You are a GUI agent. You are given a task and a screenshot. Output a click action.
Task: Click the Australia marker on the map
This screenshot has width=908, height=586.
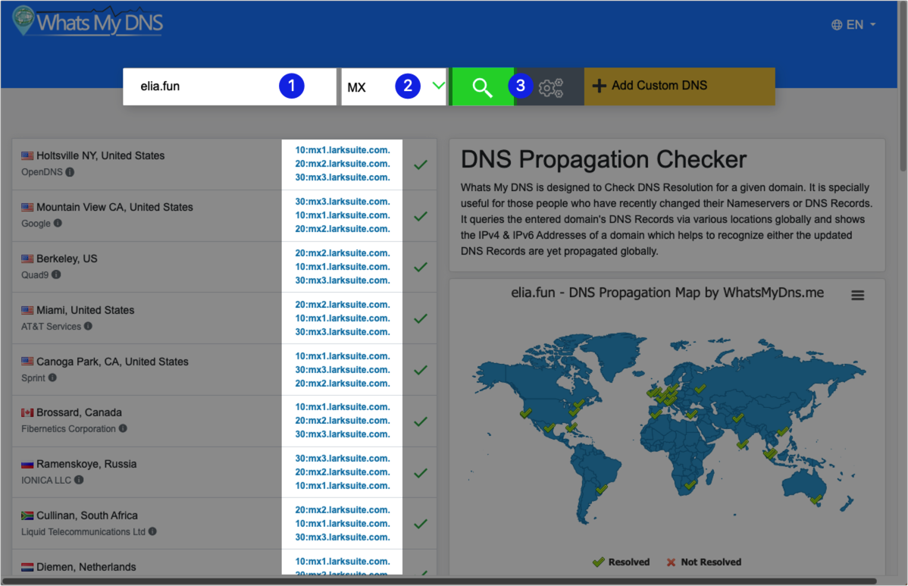816,499
